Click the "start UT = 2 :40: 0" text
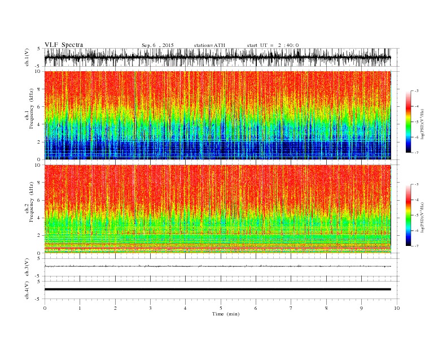This screenshot has width=447, height=346. 273,45
